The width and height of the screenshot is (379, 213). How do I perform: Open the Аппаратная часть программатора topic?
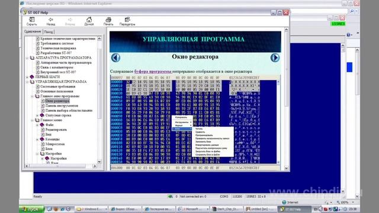[66, 63]
